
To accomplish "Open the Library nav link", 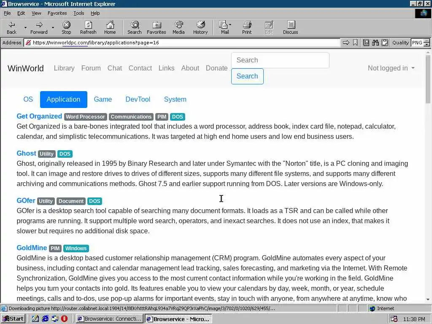I will pyautogui.click(x=64, y=68).
